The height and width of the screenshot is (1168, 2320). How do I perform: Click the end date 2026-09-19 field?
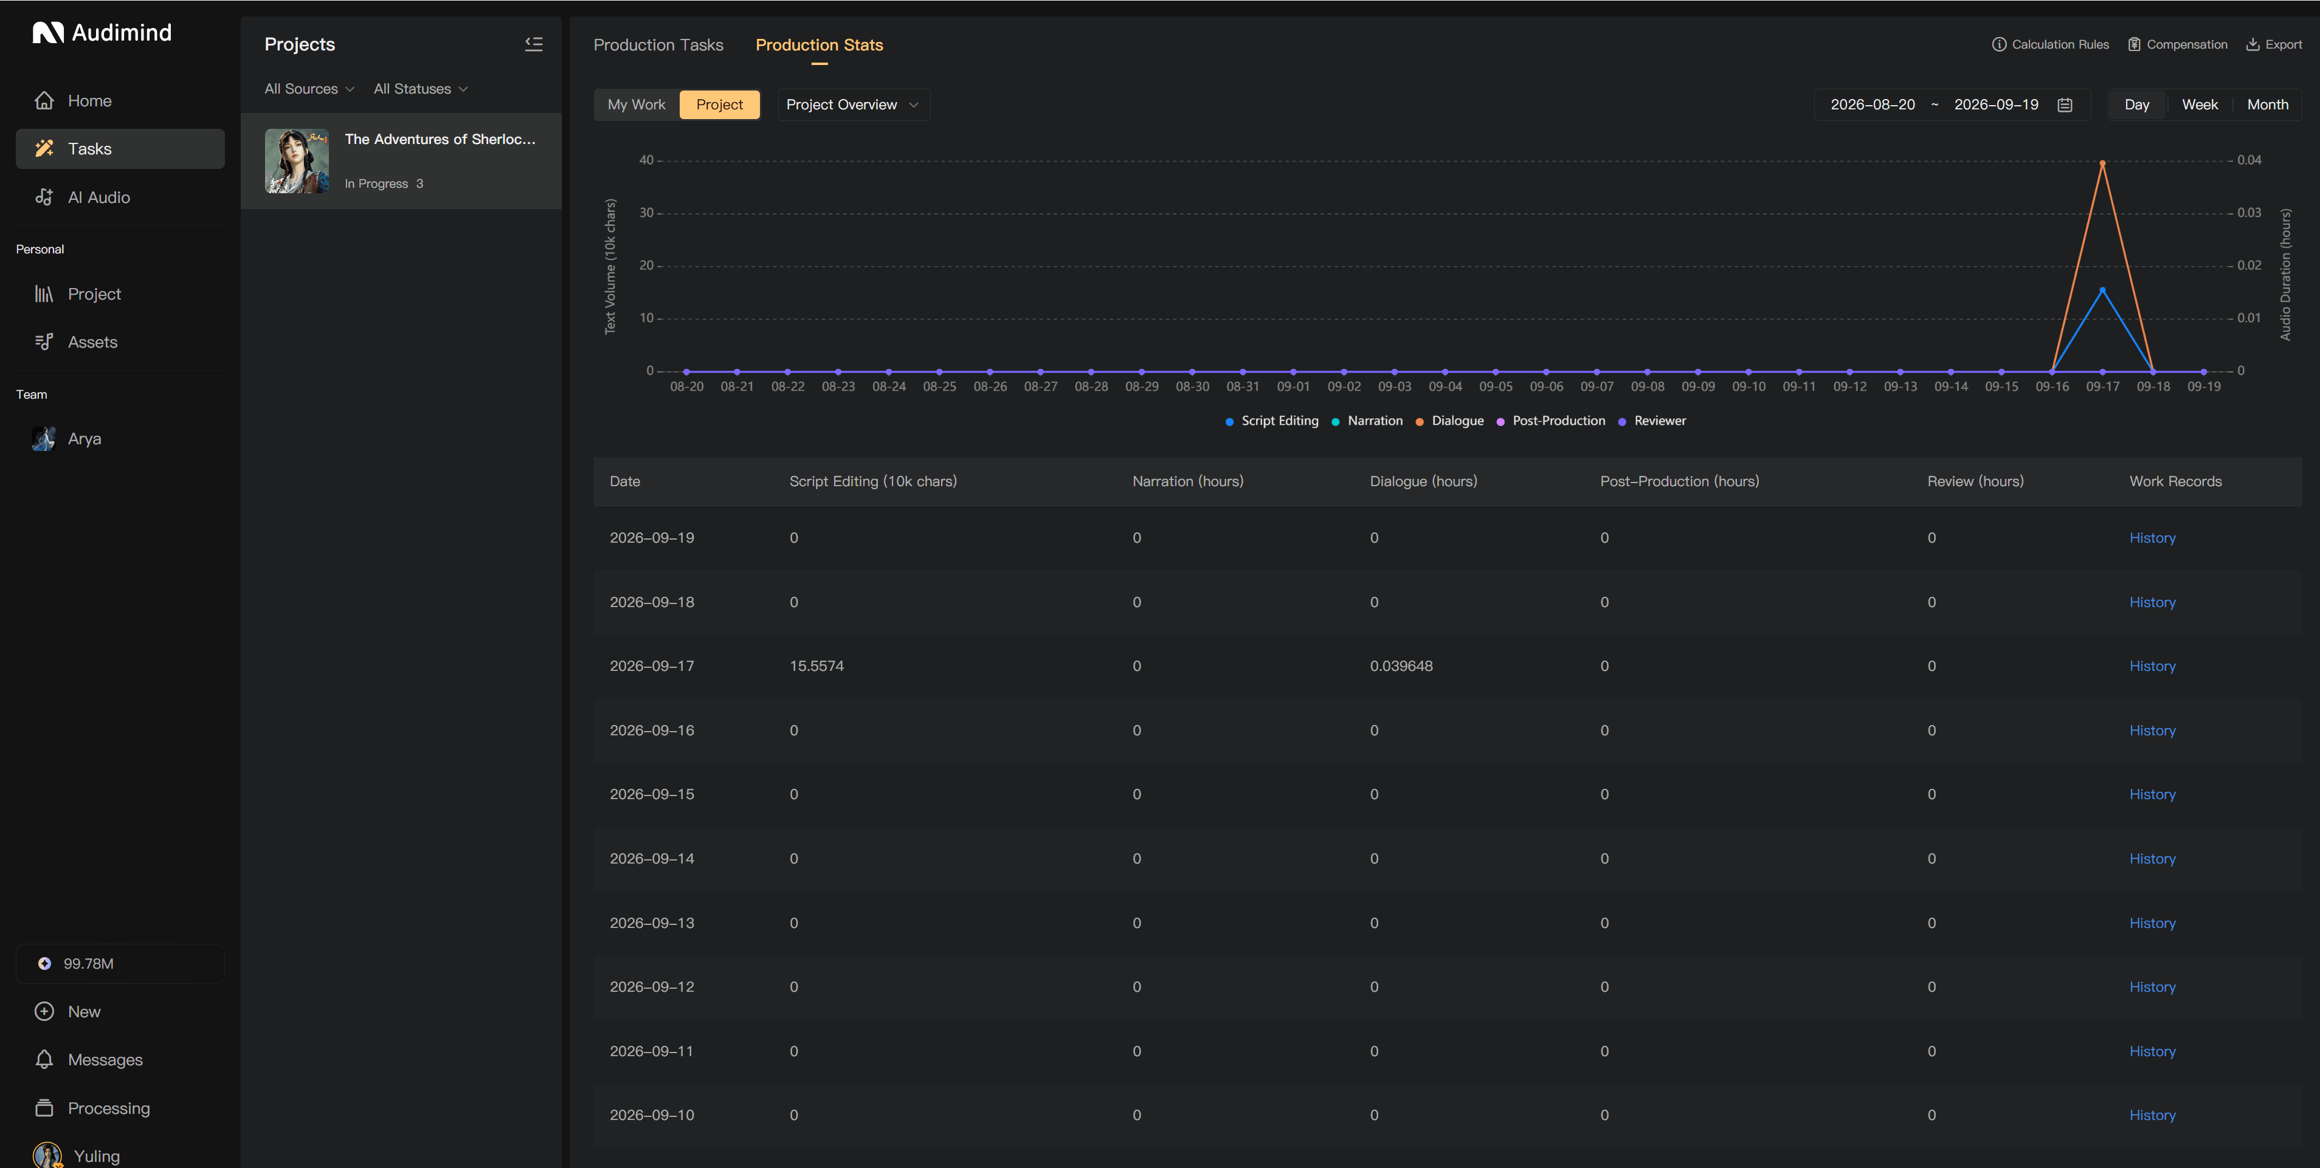(1996, 105)
